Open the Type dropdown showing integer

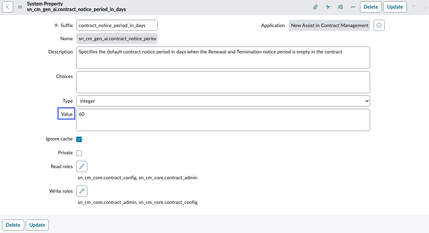tap(223, 101)
